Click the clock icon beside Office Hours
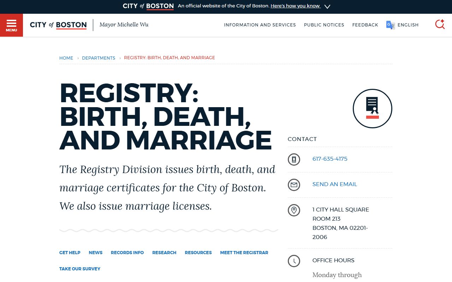 pyautogui.click(x=294, y=261)
